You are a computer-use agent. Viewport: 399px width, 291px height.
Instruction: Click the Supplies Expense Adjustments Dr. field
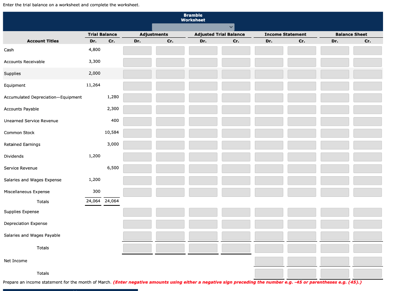point(137,212)
